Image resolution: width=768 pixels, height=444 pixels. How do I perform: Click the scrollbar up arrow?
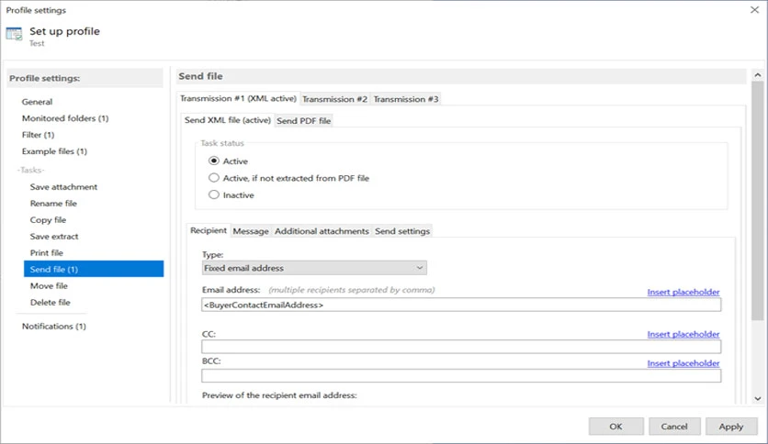(758, 75)
